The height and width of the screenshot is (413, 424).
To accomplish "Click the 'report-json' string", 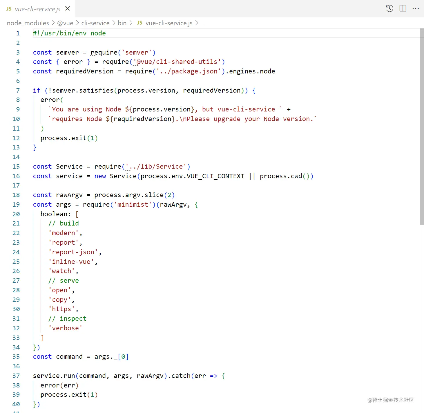I will (x=73, y=252).
